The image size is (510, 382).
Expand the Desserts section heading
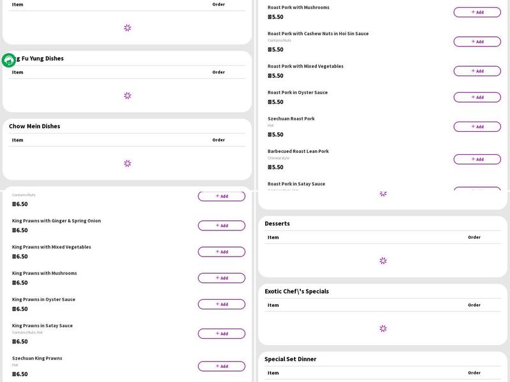pyautogui.click(x=277, y=223)
